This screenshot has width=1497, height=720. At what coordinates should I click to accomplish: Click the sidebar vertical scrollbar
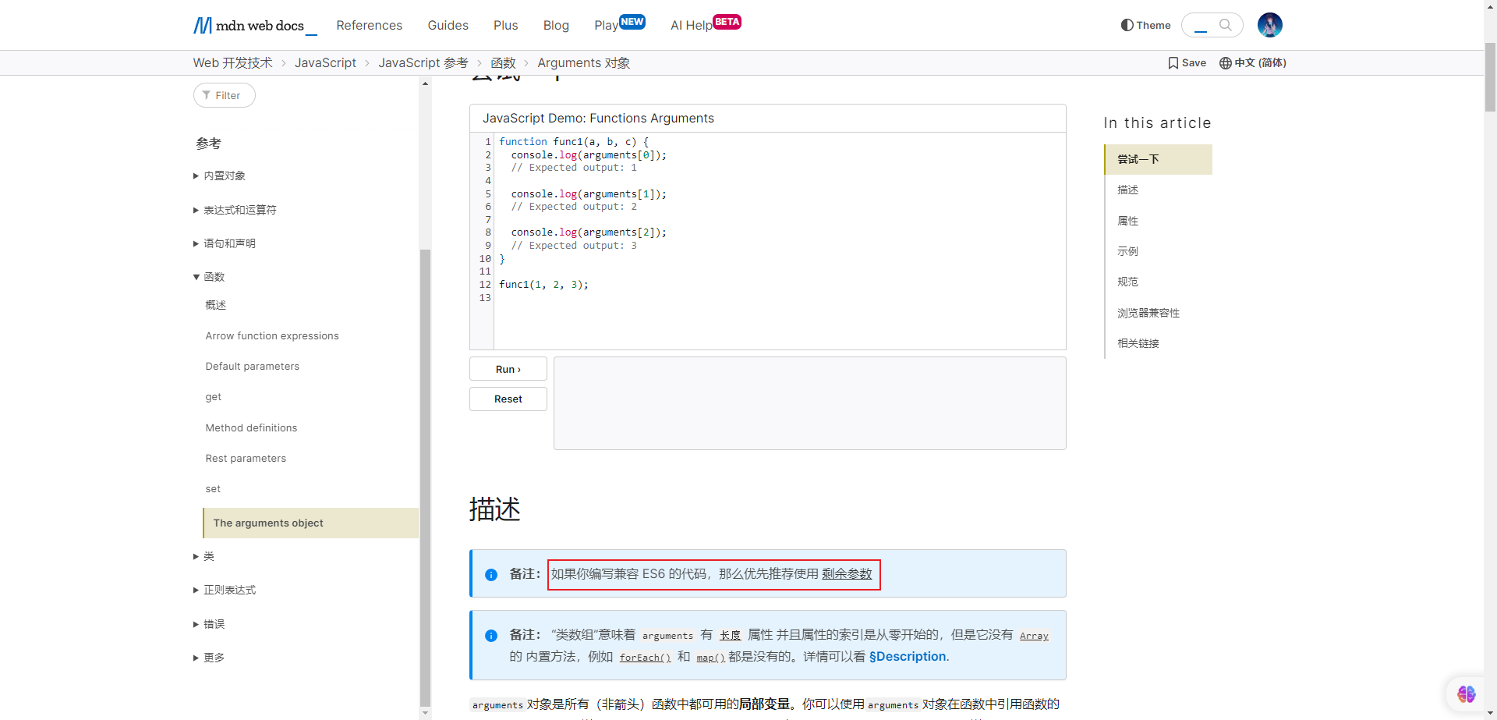click(x=425, y=468)
